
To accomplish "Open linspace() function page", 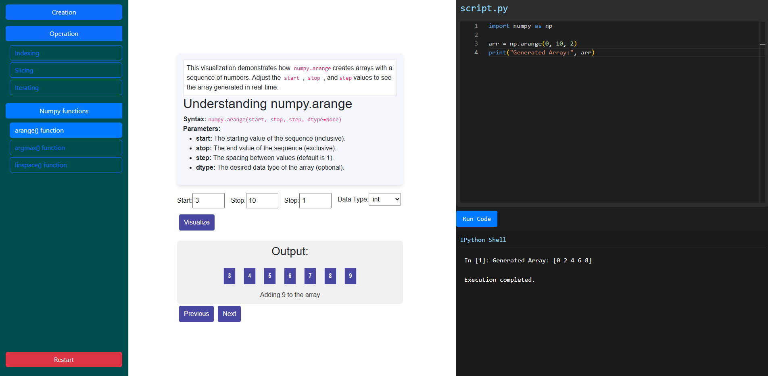I will click(66, 165).
